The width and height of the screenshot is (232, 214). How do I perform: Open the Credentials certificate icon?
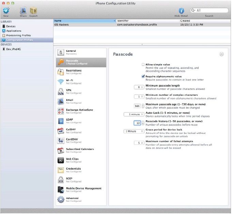tap(61, 170)
